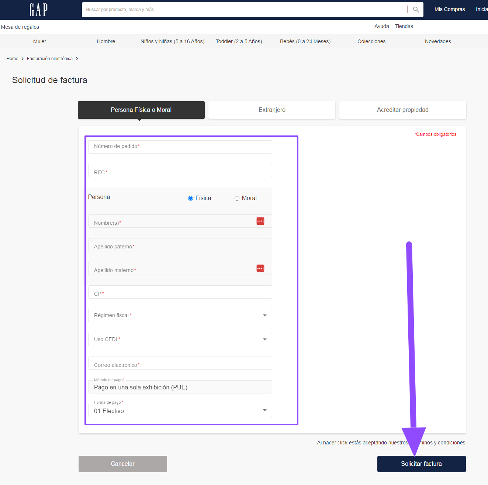Viewport: 488px width, 485px height.
Task: Open Niños y Niñas category menu
Action: click(x=172, y=41)
